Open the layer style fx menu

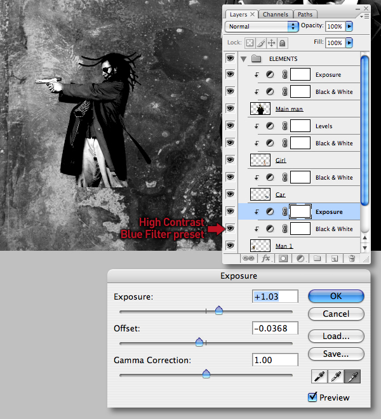click(266, 258)
